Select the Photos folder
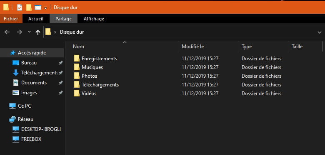 (x=89, y=76)
